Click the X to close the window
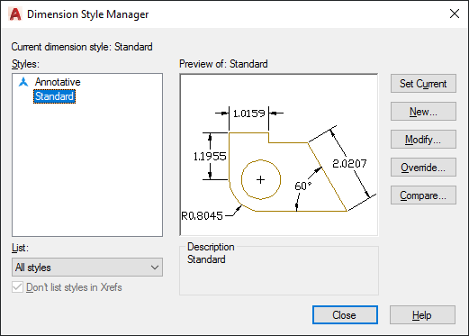Viewport: 469px width, 336px height. [x=455, y=14]
